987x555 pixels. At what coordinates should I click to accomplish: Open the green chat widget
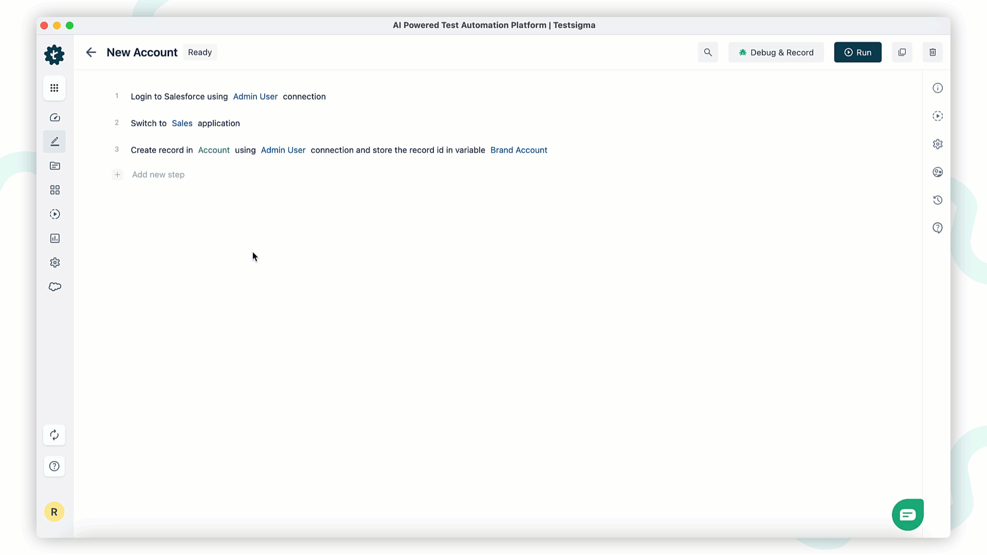908,514
